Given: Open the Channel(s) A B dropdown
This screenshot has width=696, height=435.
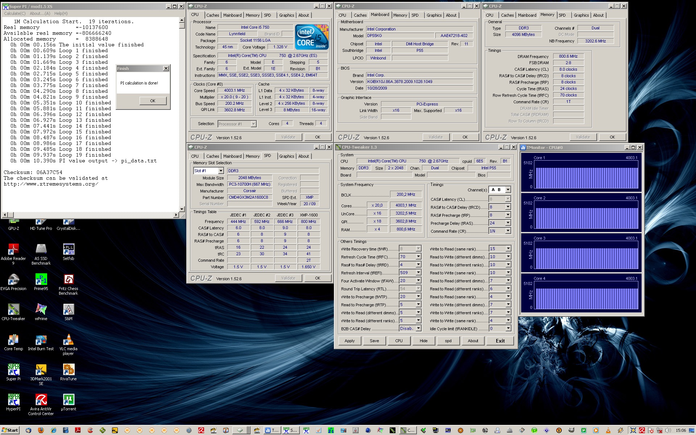Looking at the screenshot, I should click(508, 190).
